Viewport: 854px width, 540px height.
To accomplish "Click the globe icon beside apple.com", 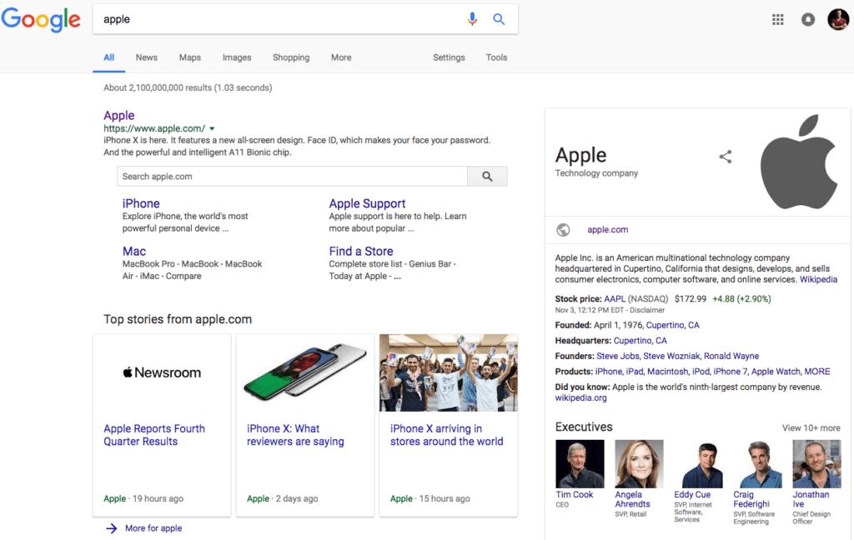I will (x=563, y=230).
